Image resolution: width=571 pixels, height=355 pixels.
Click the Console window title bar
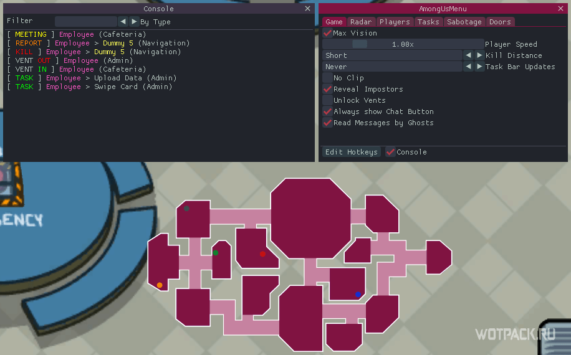(158, 8)
